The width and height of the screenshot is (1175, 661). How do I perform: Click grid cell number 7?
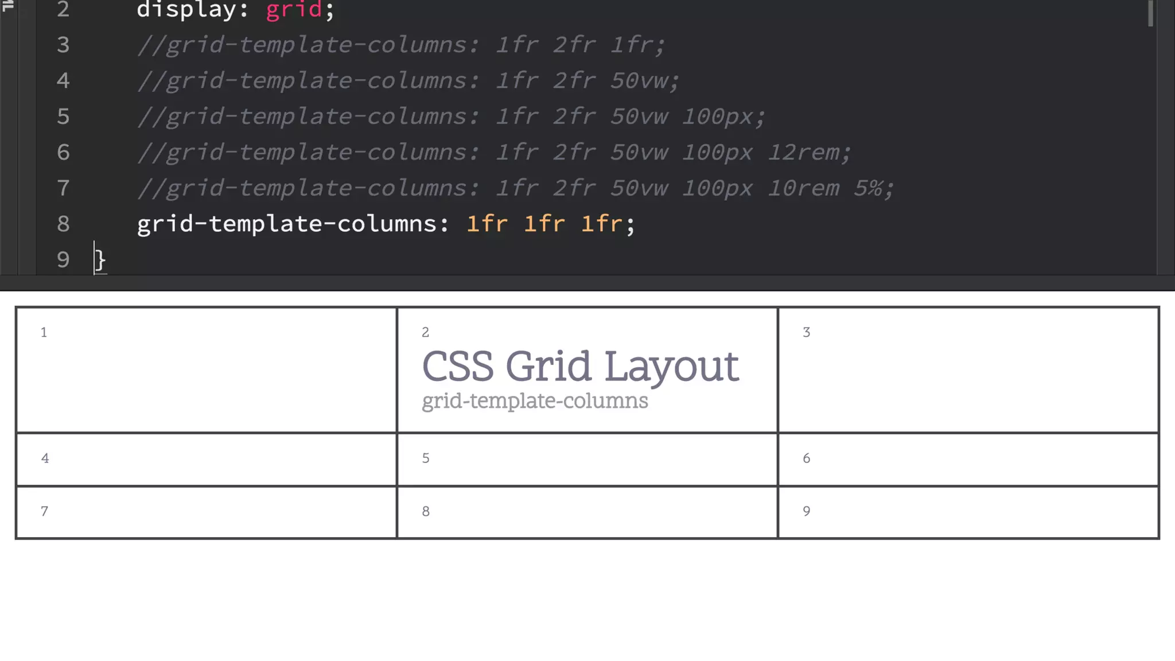coord(207,512)
